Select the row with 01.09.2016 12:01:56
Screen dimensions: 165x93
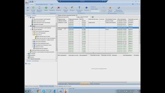point(98,21)
